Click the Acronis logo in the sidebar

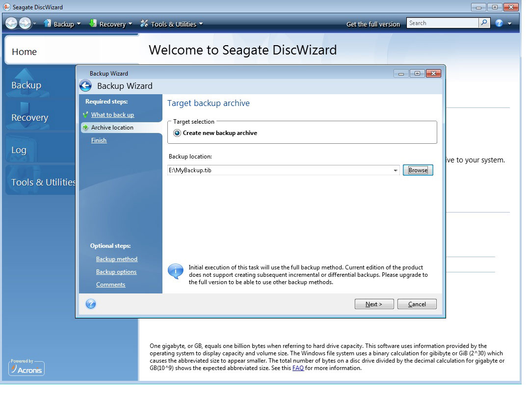tap(26, 368)
